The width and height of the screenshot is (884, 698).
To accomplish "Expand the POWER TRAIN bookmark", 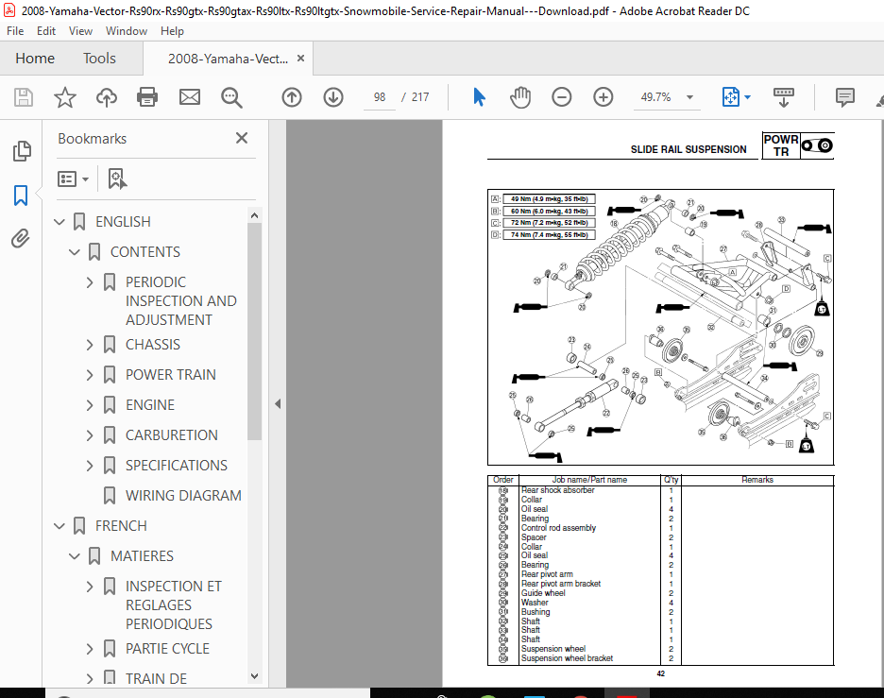I will [90, 374].
